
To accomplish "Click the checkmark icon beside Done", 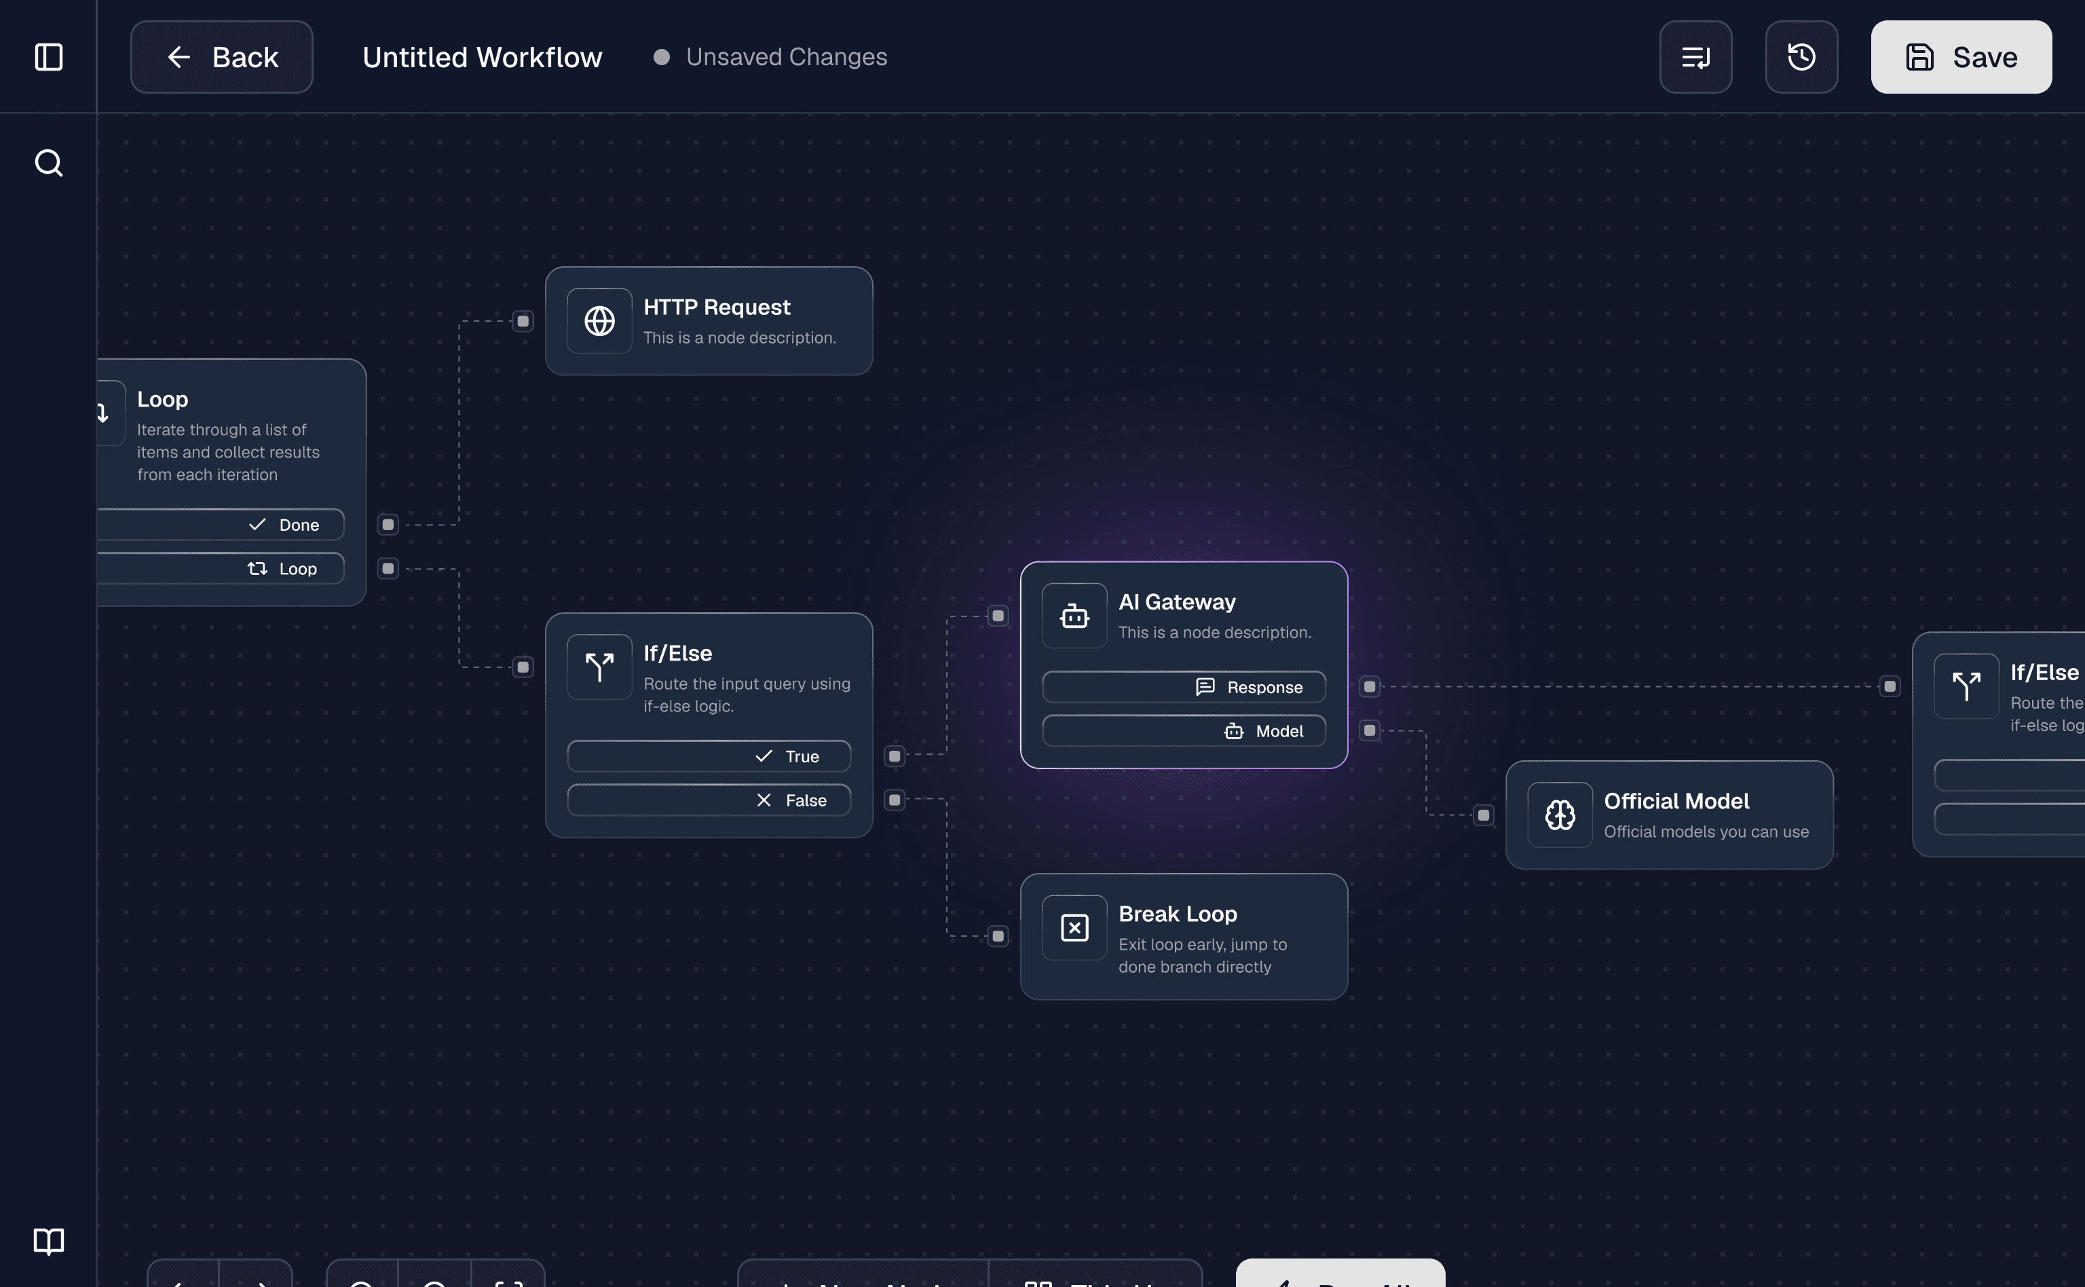I will click(257, 524).
